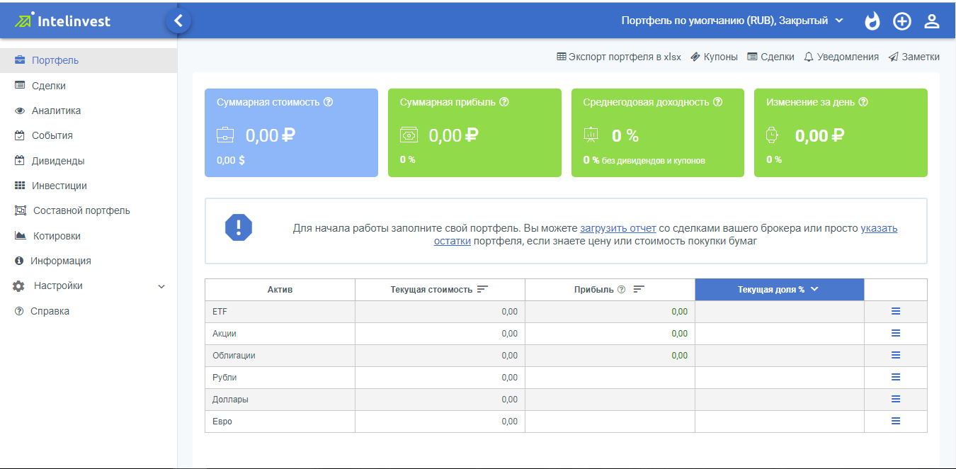Screen dimensions: 956x469
Task: Open Дивиденды in the sidebar
Action: click(x=57, y=161)
